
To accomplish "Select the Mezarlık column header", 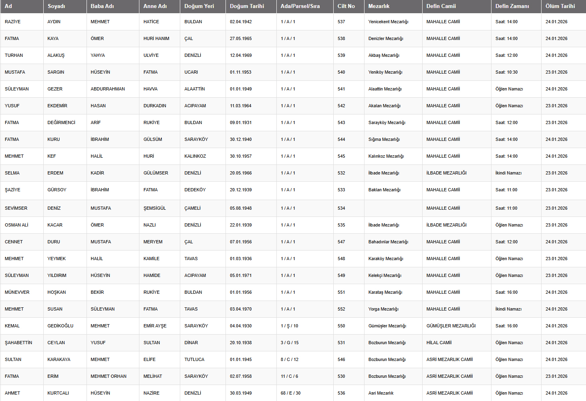I will (379, 6).
